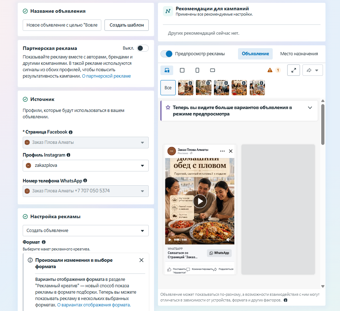The height and width of the screenshot is (311, 340).
Task: Open the WhatsApp phone number dropdown
Action: pos(86,191)
